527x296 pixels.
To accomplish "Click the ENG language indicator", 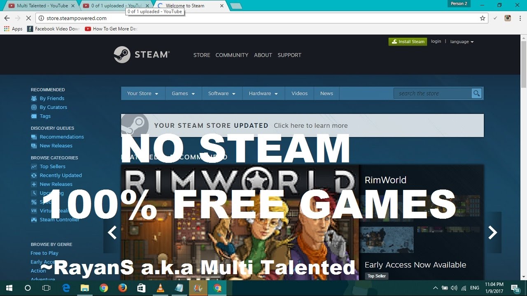I will [474, 288].
